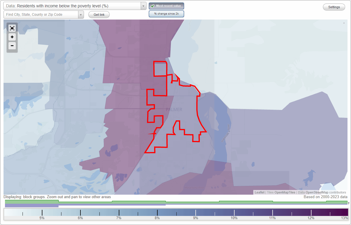Viewport: 351px width, 225px height.
Task: Open the OpenMapTiles attribution link
Action: click(285, 192)
